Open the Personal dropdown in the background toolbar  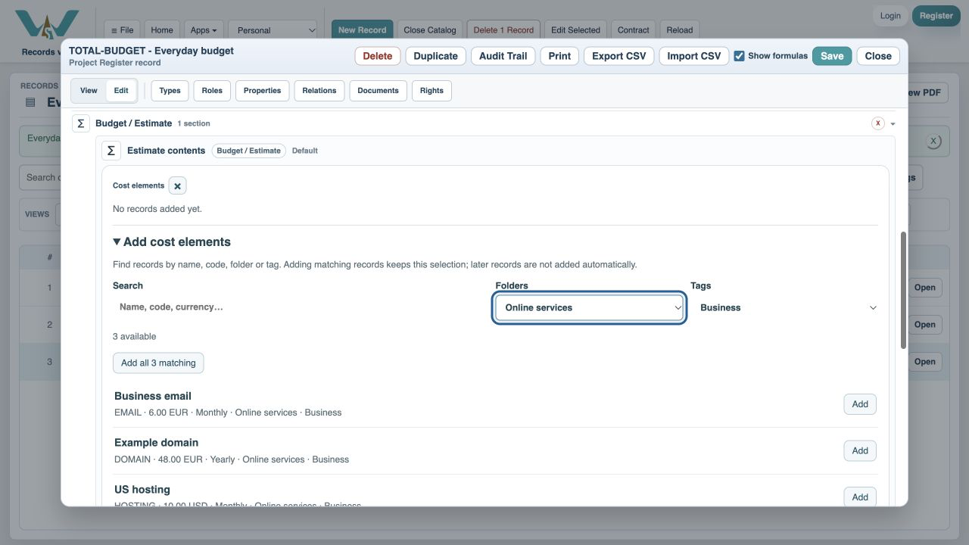tap(273, 30)
